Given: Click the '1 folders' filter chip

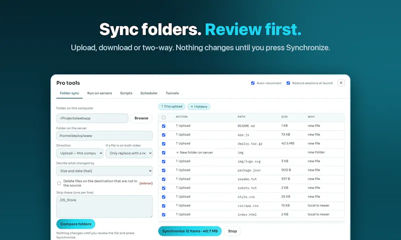Looking at the screenshot, I should click(x=199, y=107).
